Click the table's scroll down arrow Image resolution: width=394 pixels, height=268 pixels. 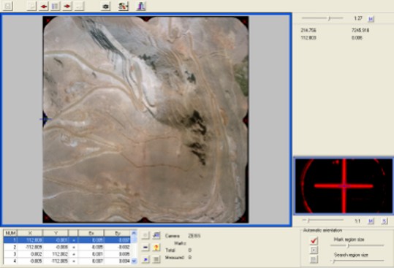pyautogui.click(x=135, y=261)
